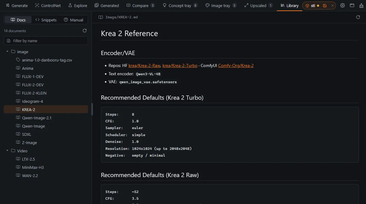This screenshot has width=366, height=204.
Task: Open the Ideogram-4 document
Action: pyautogui.click(x=46, y=101)
